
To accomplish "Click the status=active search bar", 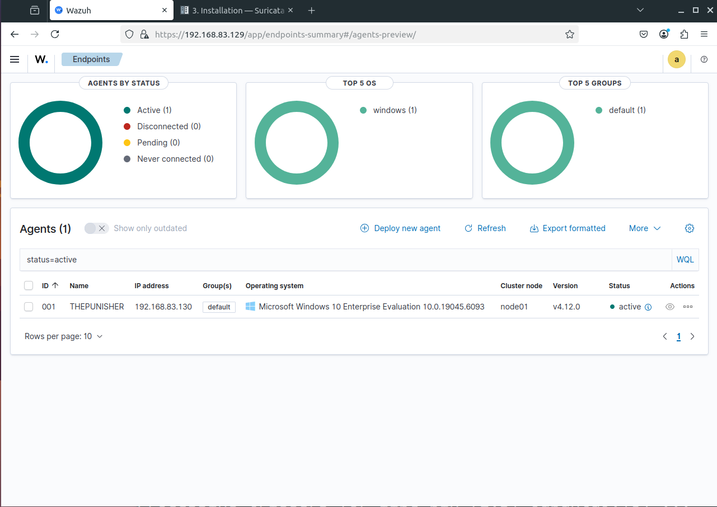I will click(x=345, y=260).
